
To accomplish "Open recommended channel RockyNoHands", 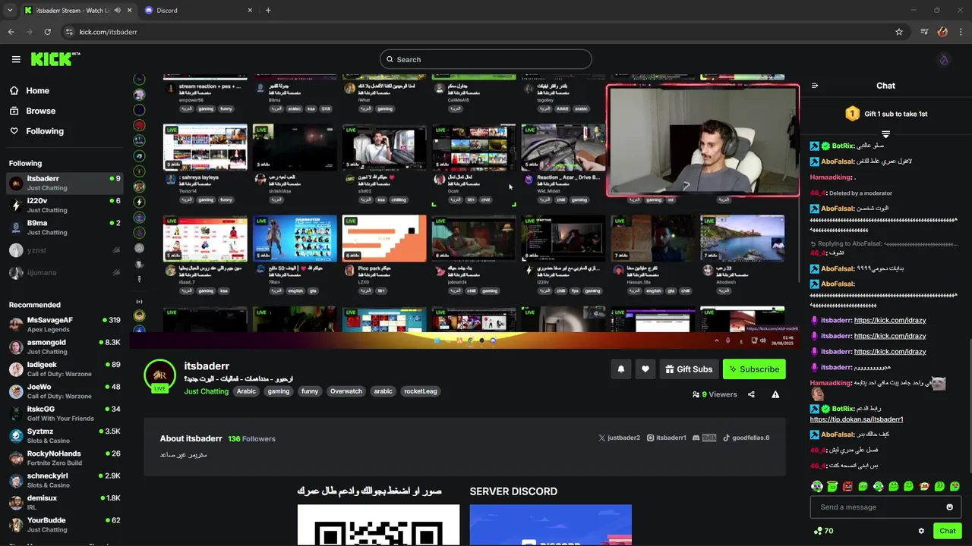I will [x=65, y=458].
